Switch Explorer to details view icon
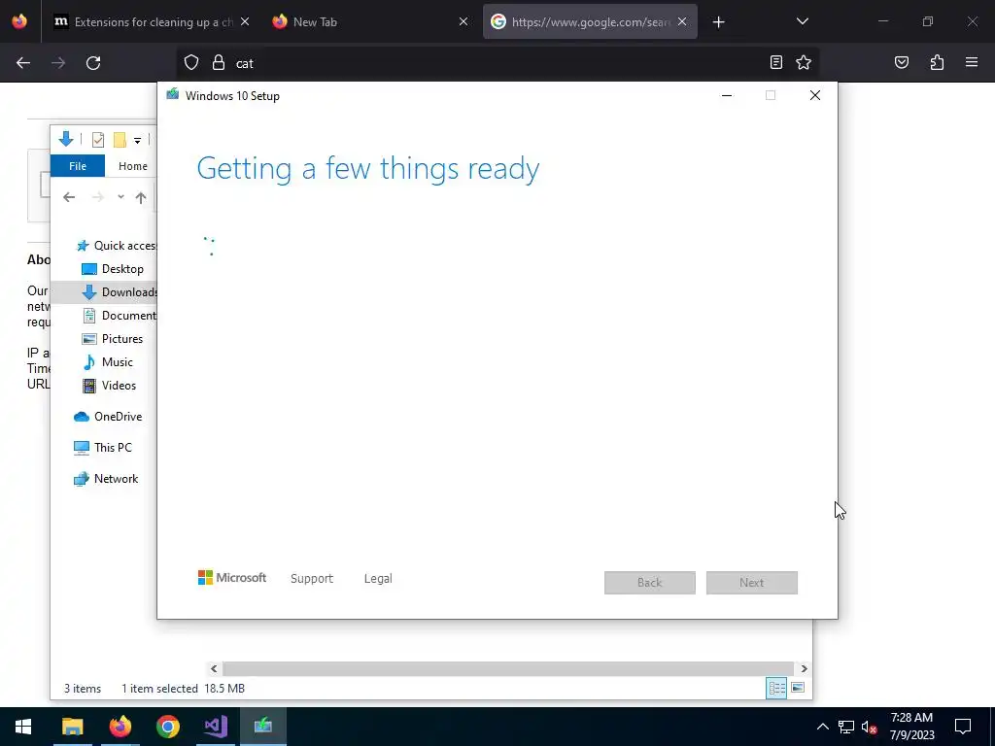The width and height of the screenshot is (995, 746). tap(776, 689)
